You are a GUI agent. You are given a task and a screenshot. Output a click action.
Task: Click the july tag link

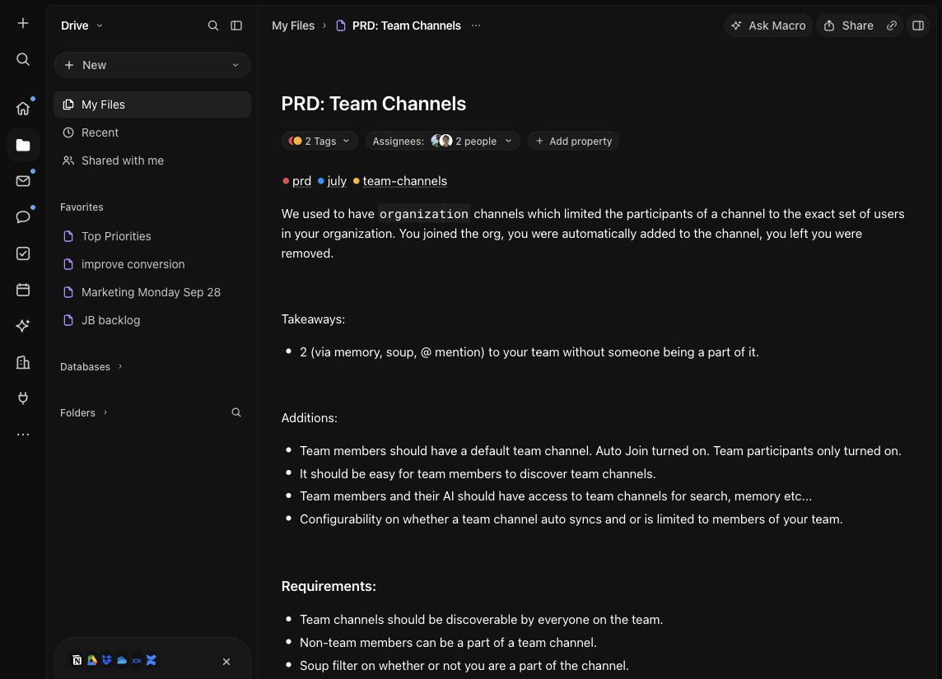point(337,181)
